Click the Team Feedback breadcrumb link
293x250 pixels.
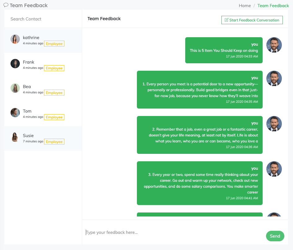273,6
